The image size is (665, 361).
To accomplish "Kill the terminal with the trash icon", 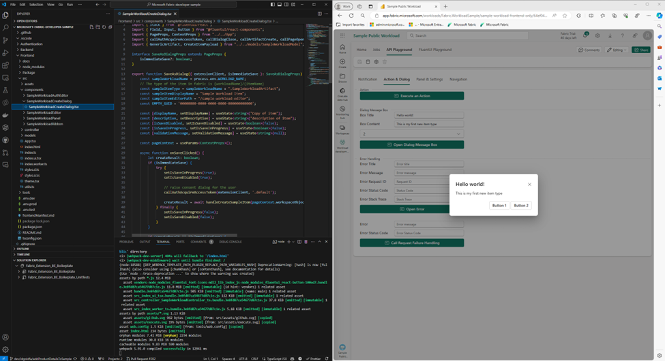I will click(x=306, y=242).
